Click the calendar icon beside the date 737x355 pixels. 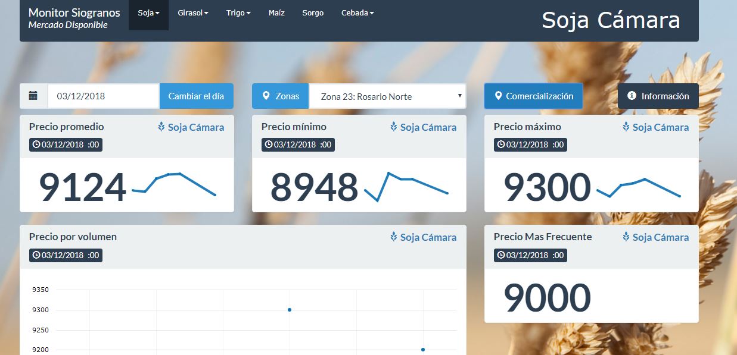click(33, 96)
